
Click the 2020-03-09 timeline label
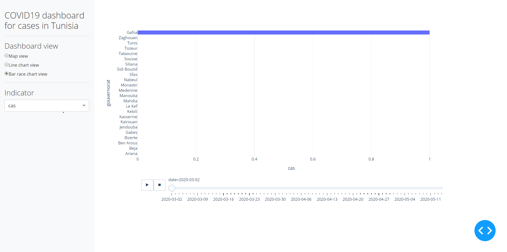tap(198, 199)
